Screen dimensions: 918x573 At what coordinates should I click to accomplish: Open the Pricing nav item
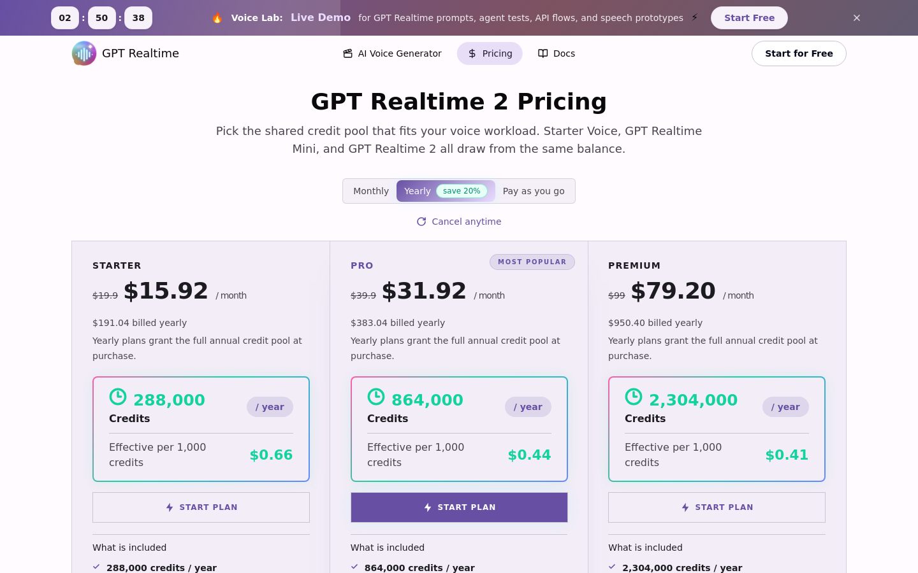[x=490, y=53]
